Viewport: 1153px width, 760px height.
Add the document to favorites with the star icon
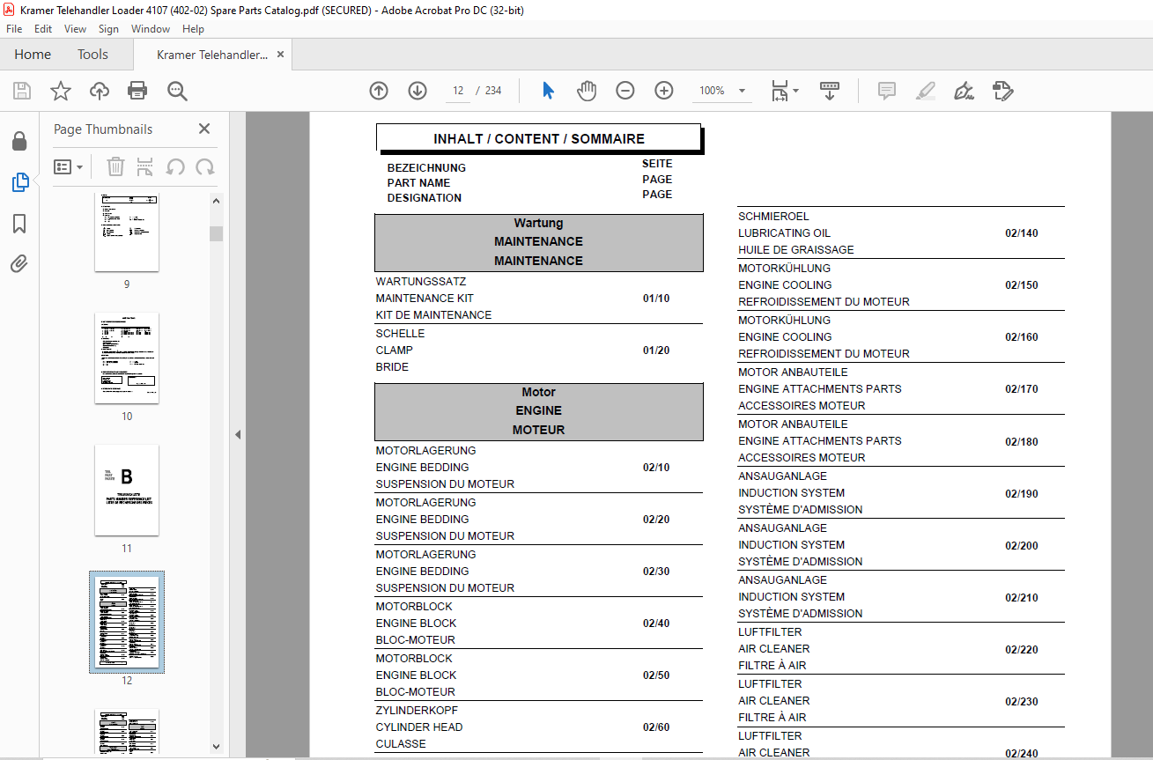click(61, 91)
